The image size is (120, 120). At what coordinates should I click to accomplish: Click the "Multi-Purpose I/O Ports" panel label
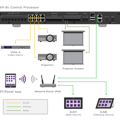(14, 13)
